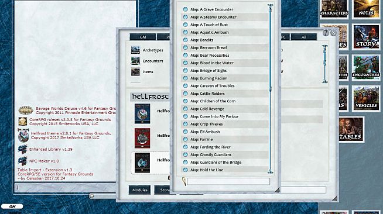Click the Hellfrost theme v2.0.1 chat text

click(x=71, y=133)
